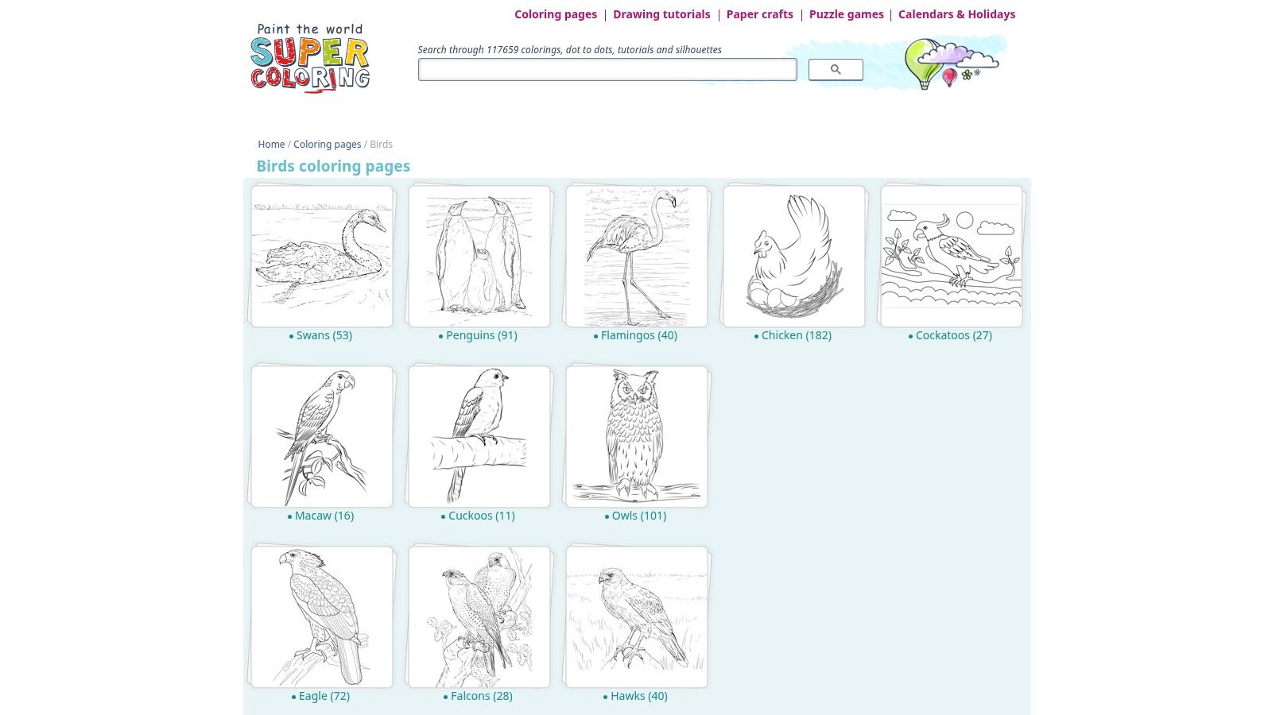Open the Chicken hen thumbnail image

(793, 255)
